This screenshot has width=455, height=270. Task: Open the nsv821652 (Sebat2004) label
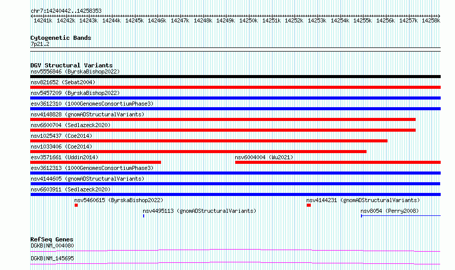pyautogui.click(x=63, y=82)
